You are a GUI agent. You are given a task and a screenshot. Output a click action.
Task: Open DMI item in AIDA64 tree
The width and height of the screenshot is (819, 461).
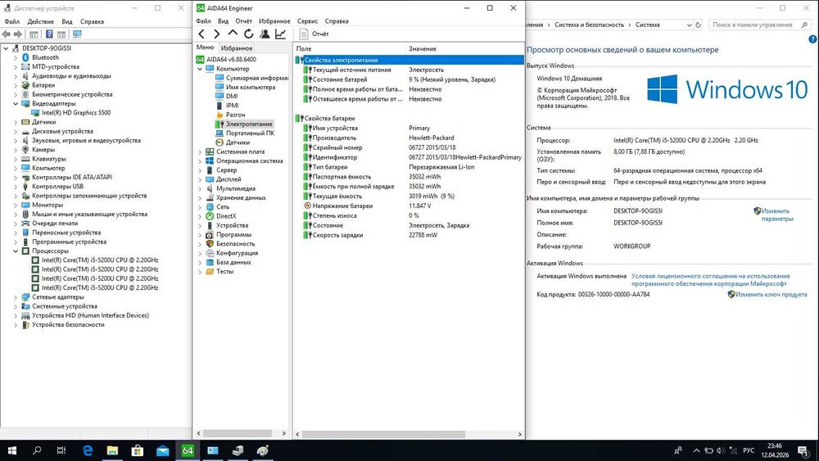[232, 97]
